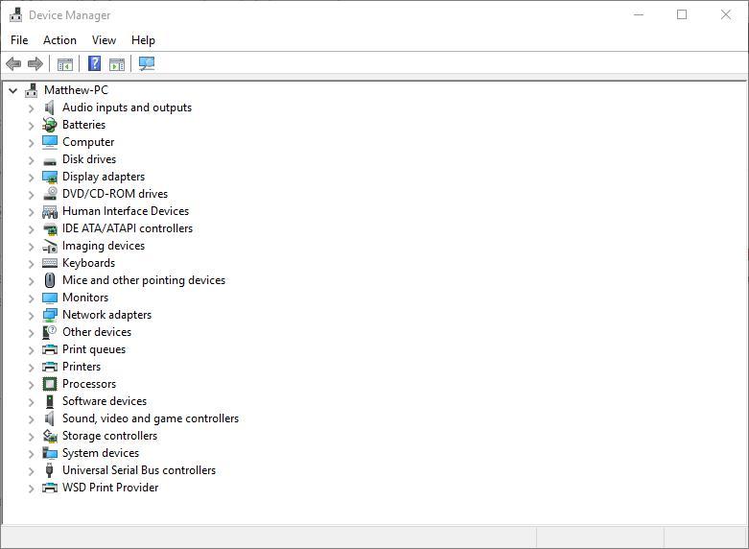Click the Disk drives icon

50,161
